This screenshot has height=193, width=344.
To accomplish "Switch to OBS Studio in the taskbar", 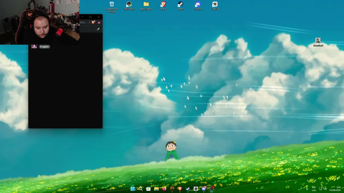I will [212, 189].
